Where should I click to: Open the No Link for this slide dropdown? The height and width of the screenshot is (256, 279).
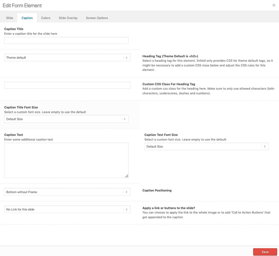click(x=67, y=209)
